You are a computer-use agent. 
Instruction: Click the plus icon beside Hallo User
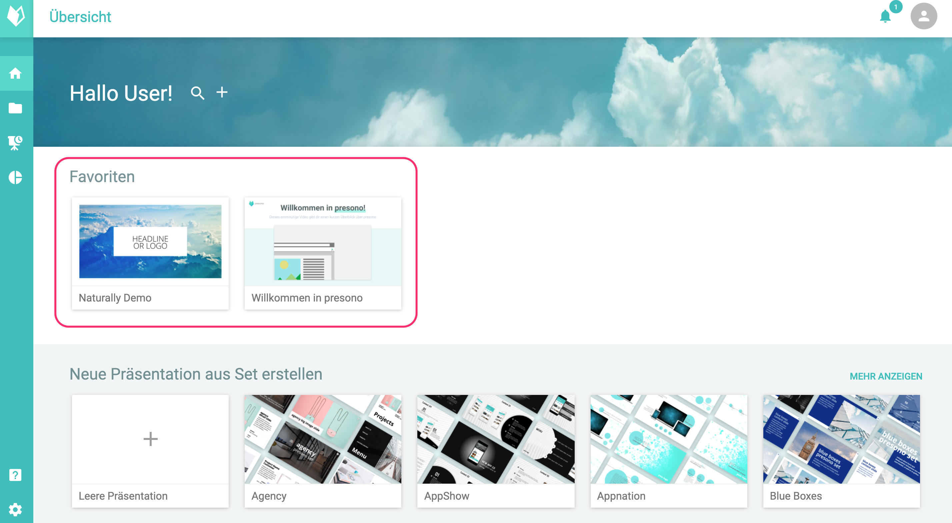tap(222, 92)
